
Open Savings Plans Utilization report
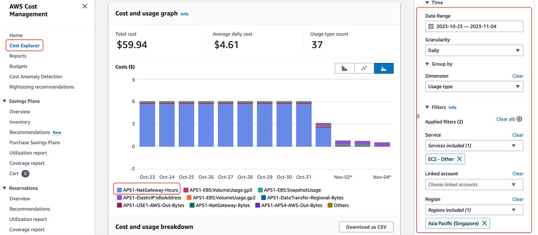(x=28, y=153)
